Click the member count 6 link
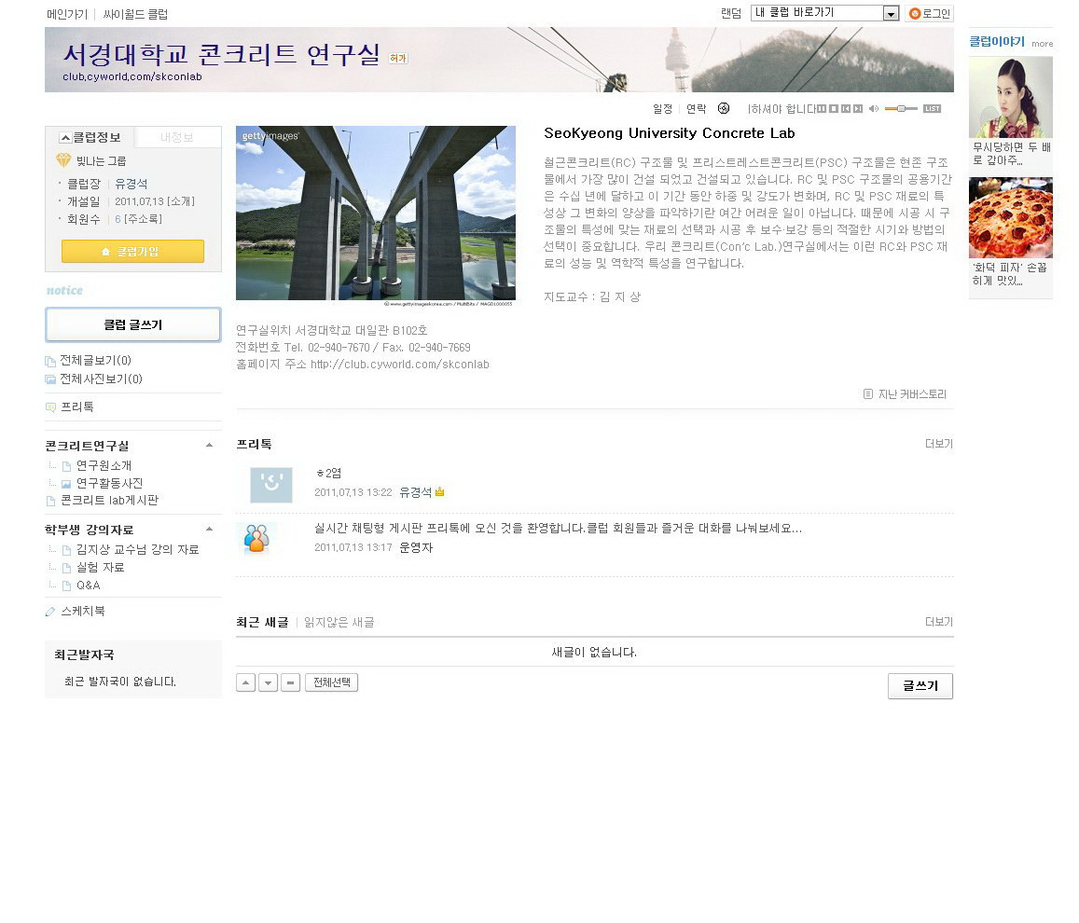 click(x=118, y=219)
